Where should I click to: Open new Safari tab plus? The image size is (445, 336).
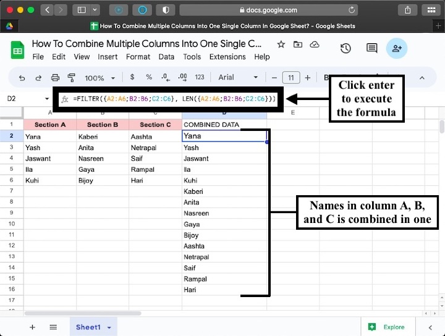pos(438,26)
